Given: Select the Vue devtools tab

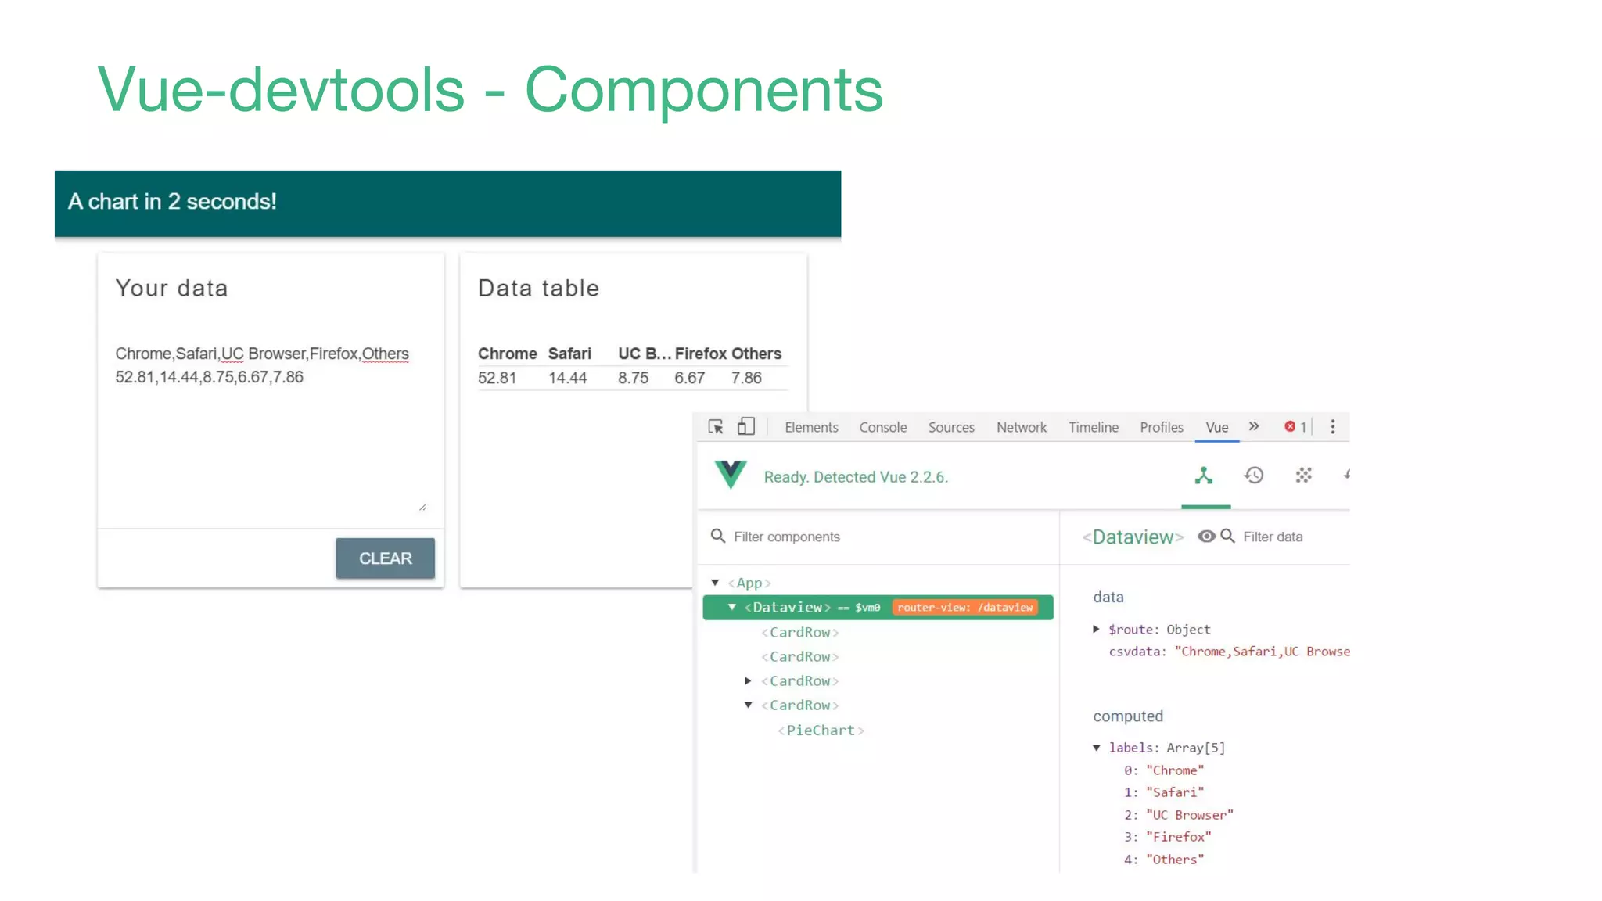Looking at the screenshot, I should 1217,427.
